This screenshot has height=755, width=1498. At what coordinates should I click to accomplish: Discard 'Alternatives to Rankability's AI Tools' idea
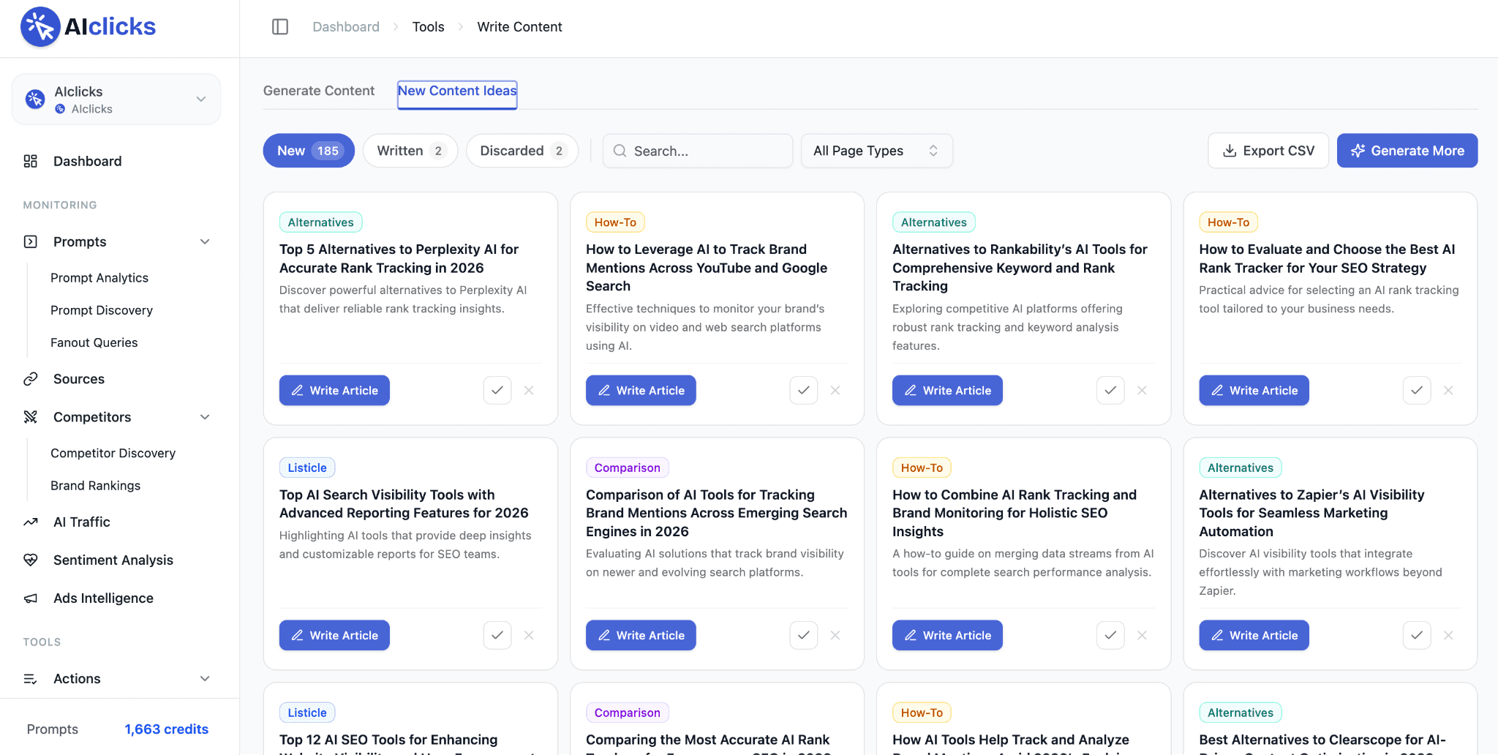click(x=1142, y=391)
